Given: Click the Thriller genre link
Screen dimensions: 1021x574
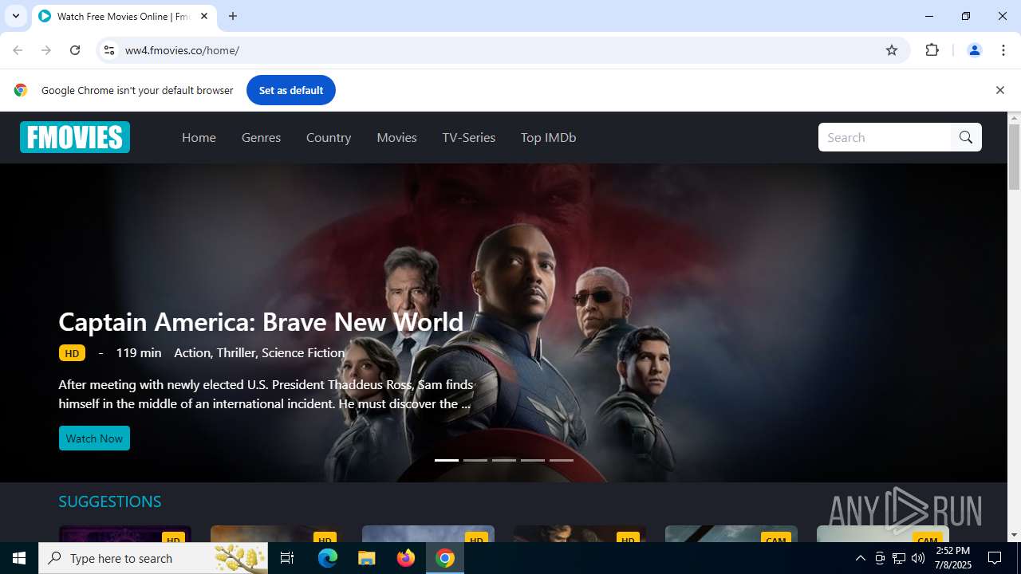Looking at the screenshot, I should pyautogui.click(x=236, y=352).
